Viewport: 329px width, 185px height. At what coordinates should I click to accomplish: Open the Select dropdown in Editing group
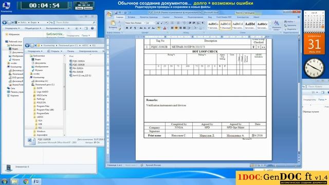point(290,29)
